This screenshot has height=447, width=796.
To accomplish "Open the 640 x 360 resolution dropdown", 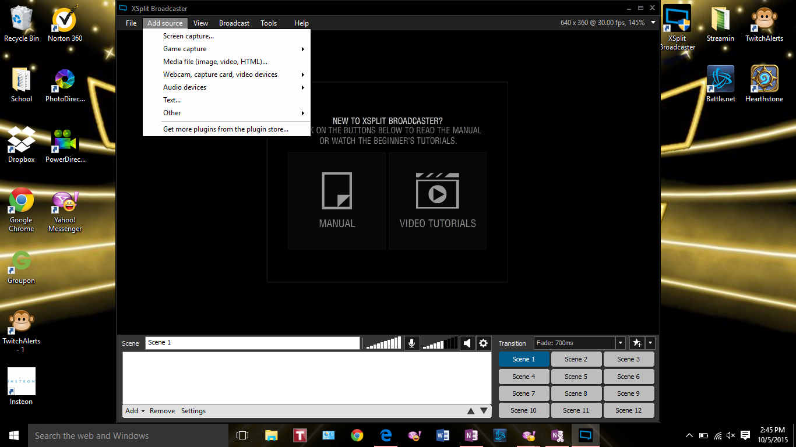I will tap(653, 23).
